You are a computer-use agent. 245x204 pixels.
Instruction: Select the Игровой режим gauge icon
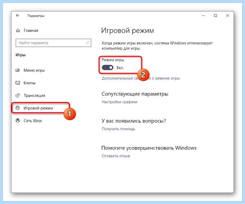coord(18,108)
